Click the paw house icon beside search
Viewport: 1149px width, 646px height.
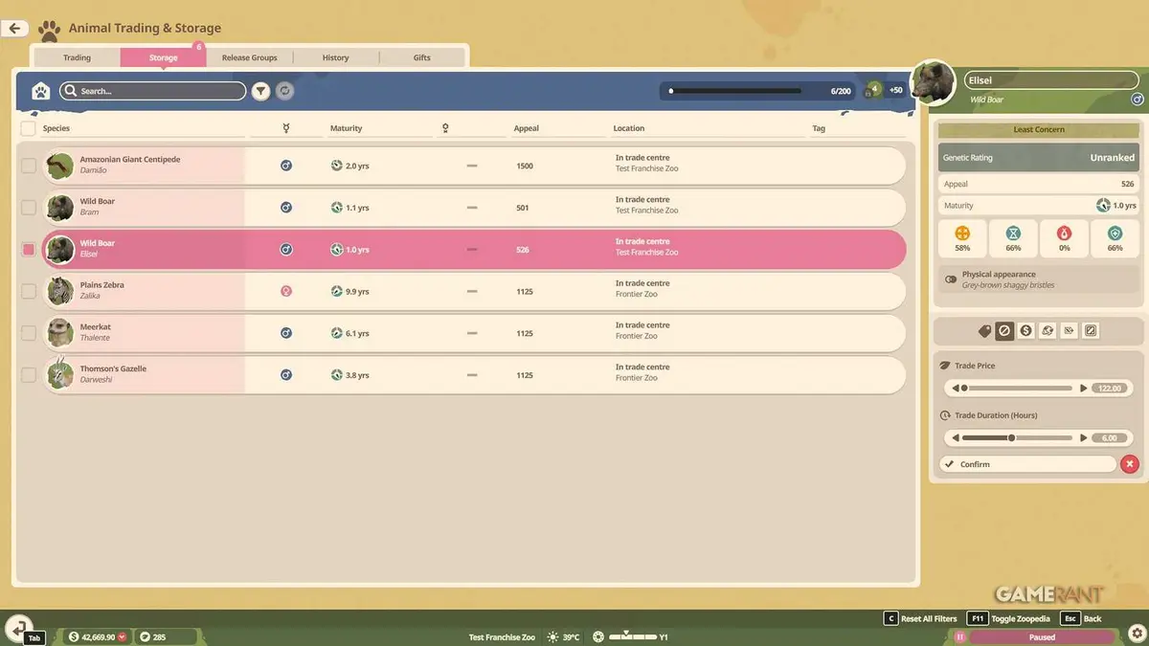coord(40,91)
